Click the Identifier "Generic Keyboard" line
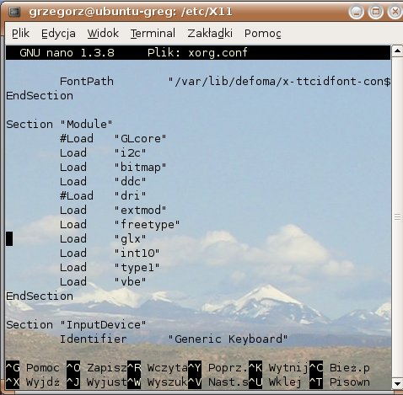 point(174,339)
